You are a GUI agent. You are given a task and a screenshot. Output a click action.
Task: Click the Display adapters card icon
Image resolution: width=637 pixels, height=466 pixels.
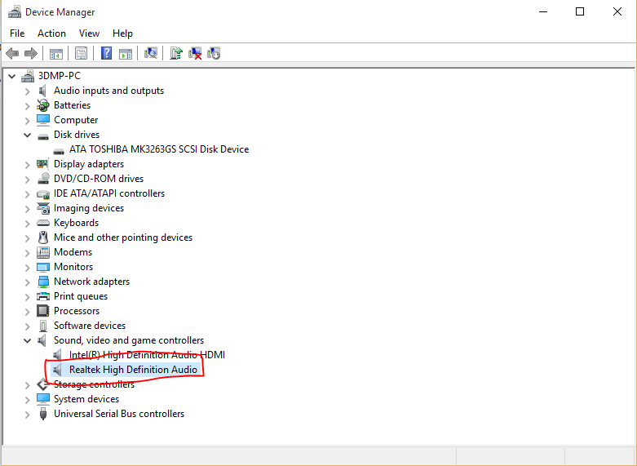[43, 164]
